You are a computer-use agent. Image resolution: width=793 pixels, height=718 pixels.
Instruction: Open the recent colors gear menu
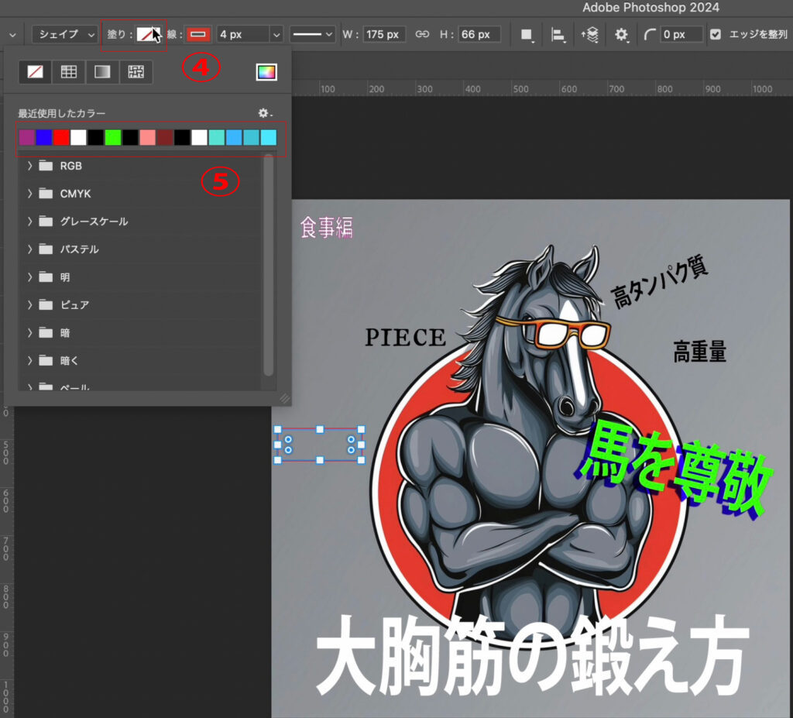[x=265, y=113]
